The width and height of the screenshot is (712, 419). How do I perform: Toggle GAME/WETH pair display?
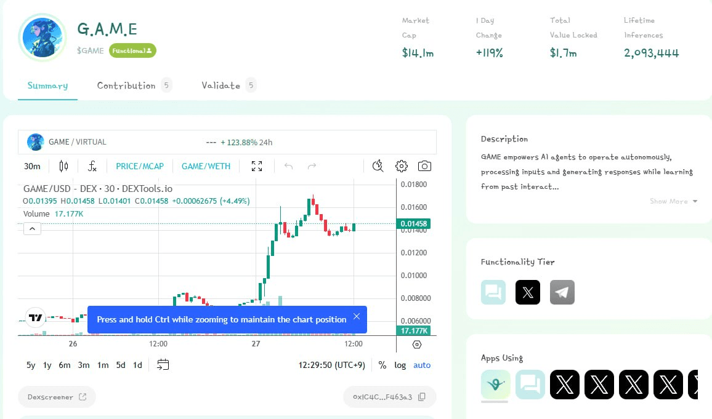[206, 166]
